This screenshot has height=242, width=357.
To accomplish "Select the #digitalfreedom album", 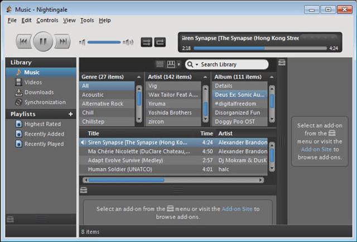I will coord(240,104).
